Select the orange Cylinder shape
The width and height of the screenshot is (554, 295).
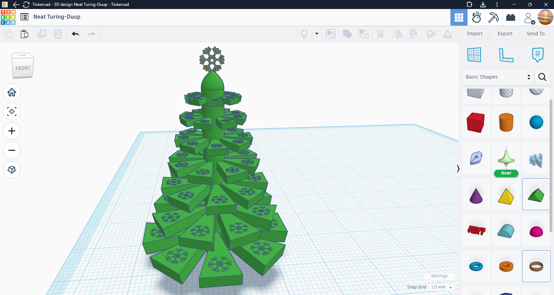[x=506, y=123]
